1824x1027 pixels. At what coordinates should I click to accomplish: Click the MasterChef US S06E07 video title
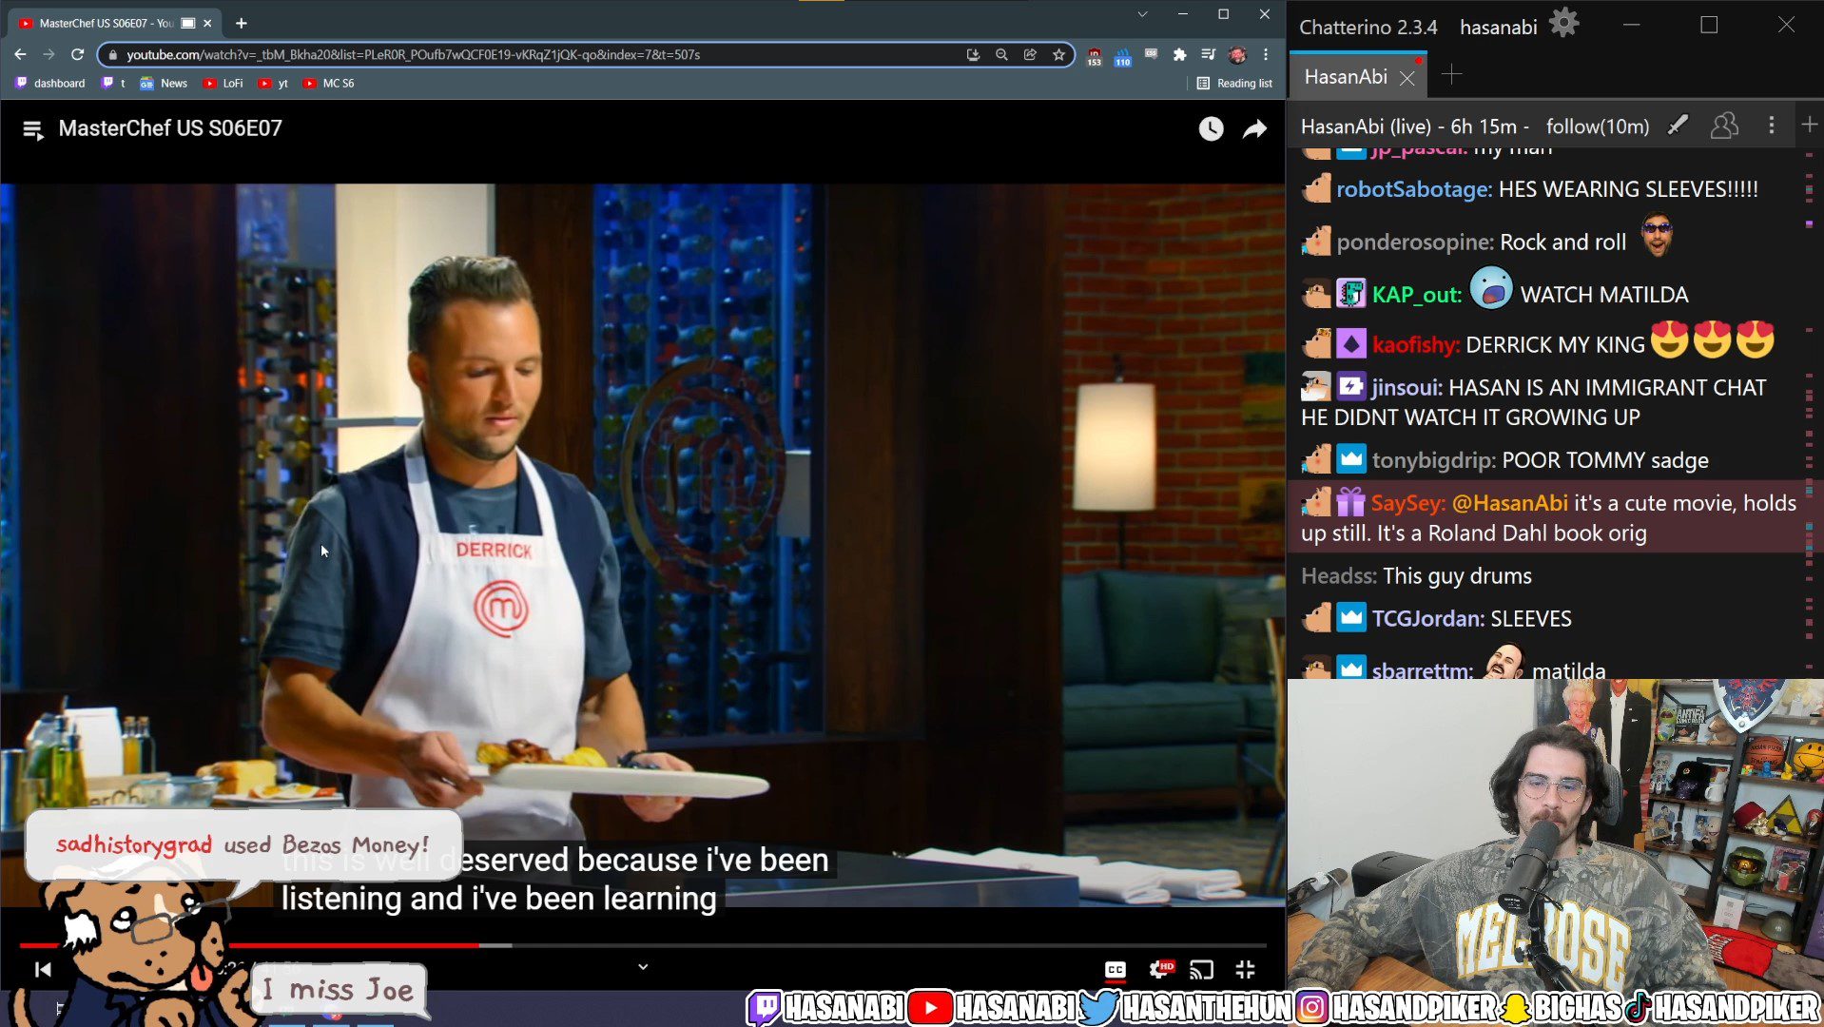tap(170, 128)
